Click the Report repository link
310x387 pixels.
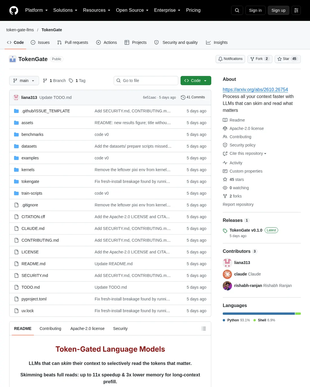pyautogui.click(x=238, y=204)
